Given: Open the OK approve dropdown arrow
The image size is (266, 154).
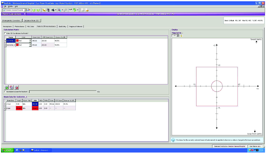Looking at the screenshot, I should pyautogui.click(x=77, y=10).
